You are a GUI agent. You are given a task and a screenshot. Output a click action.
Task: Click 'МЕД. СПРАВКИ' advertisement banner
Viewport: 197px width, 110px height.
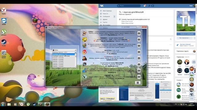pos(107,99)
